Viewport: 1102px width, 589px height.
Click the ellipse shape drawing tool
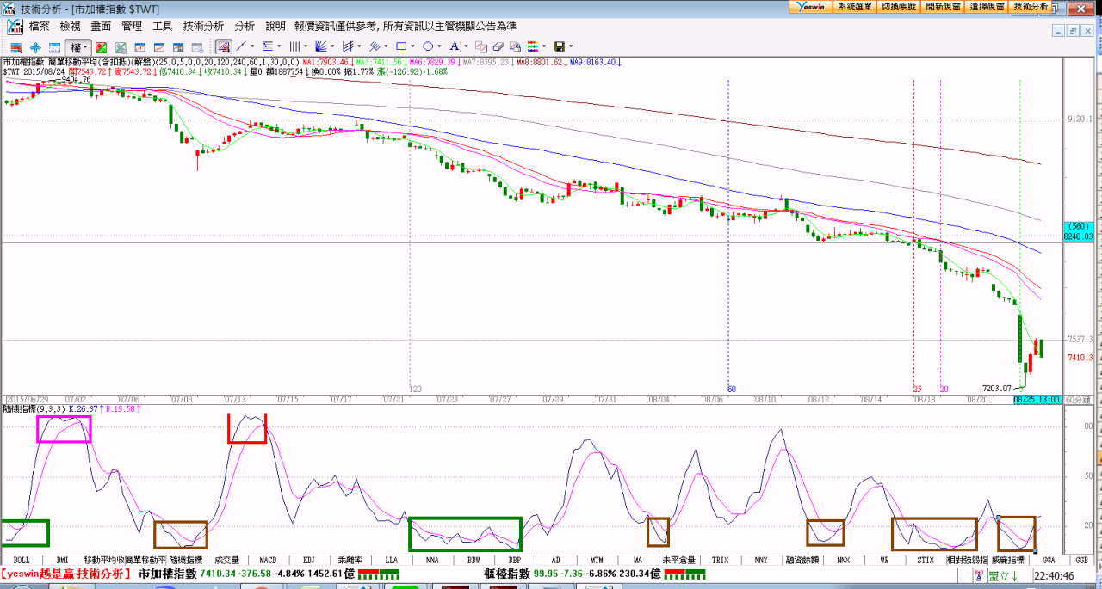(428, 46)
